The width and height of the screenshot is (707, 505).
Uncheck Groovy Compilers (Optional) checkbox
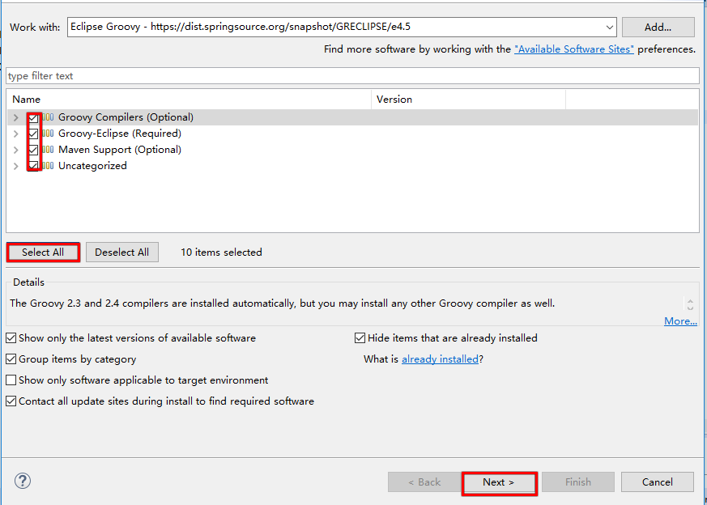(33, 118)
